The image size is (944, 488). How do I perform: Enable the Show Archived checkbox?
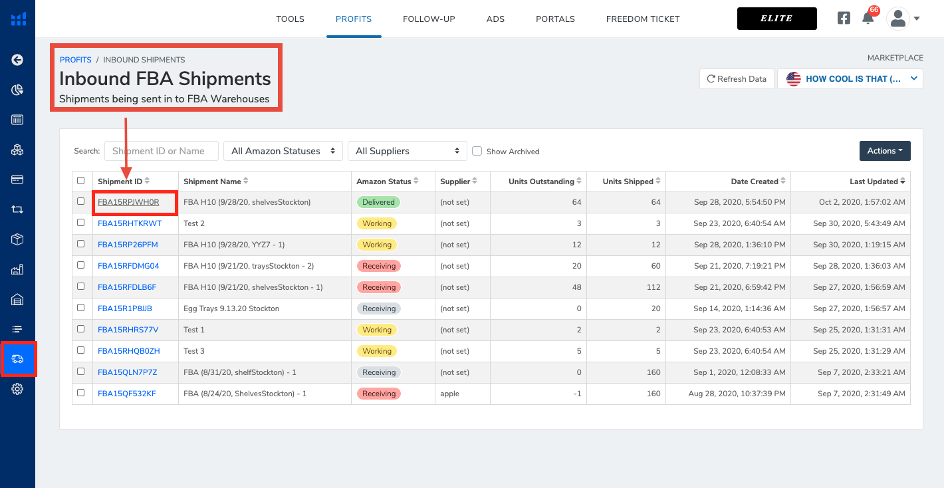[477, 151]
